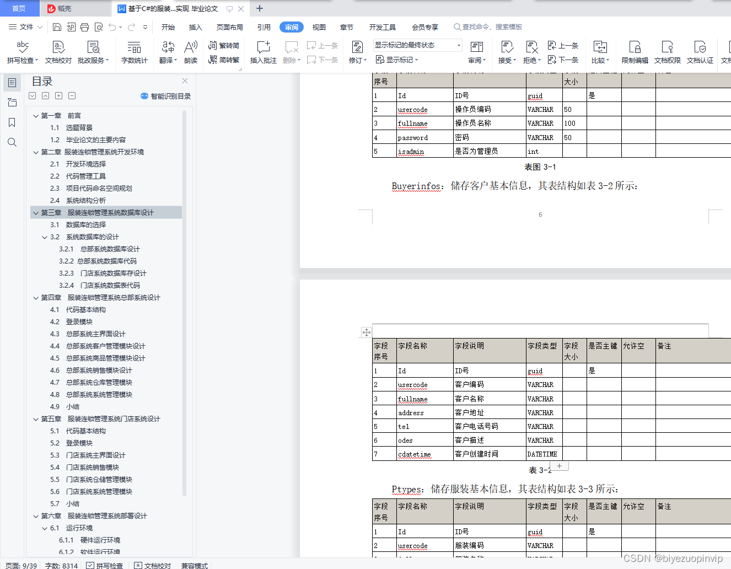
Task: Open document permissions
Action: (668, 52)
